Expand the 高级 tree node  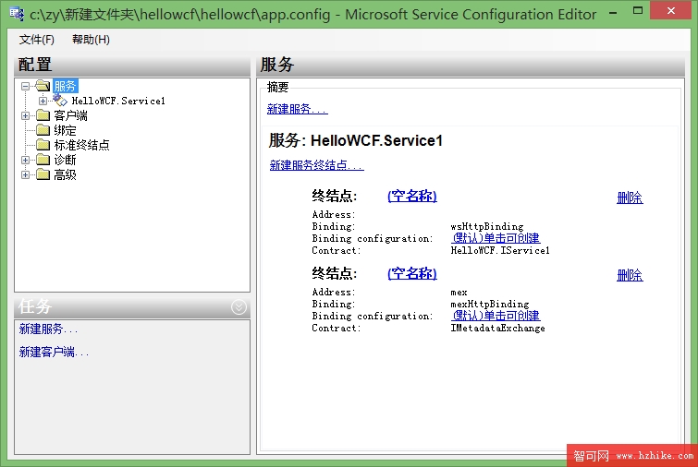(x=25, y=174)
